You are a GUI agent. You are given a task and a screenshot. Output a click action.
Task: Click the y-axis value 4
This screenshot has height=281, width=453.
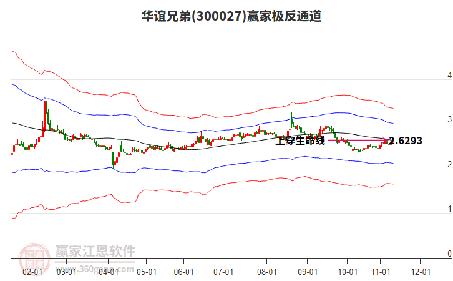pos(449,75)
